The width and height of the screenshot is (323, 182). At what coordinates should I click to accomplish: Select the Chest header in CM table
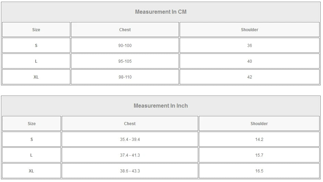[x=125, y=30]
